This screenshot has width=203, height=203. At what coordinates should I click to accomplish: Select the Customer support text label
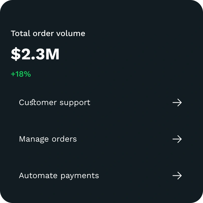pos(55,103)
